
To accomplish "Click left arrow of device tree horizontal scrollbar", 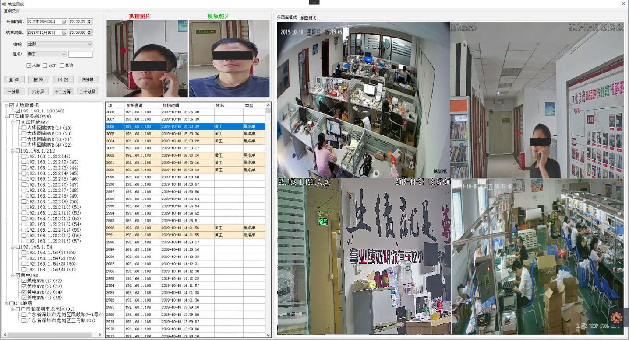I will [4, 335].
